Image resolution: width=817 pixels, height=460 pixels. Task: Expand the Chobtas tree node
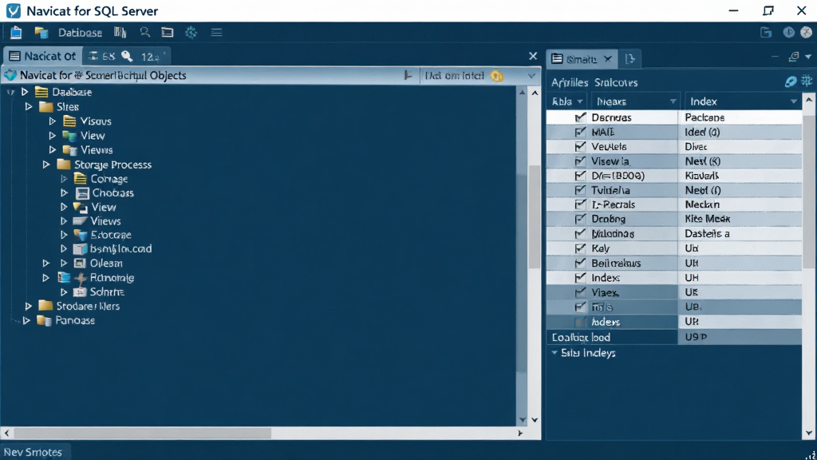point(64,193)
